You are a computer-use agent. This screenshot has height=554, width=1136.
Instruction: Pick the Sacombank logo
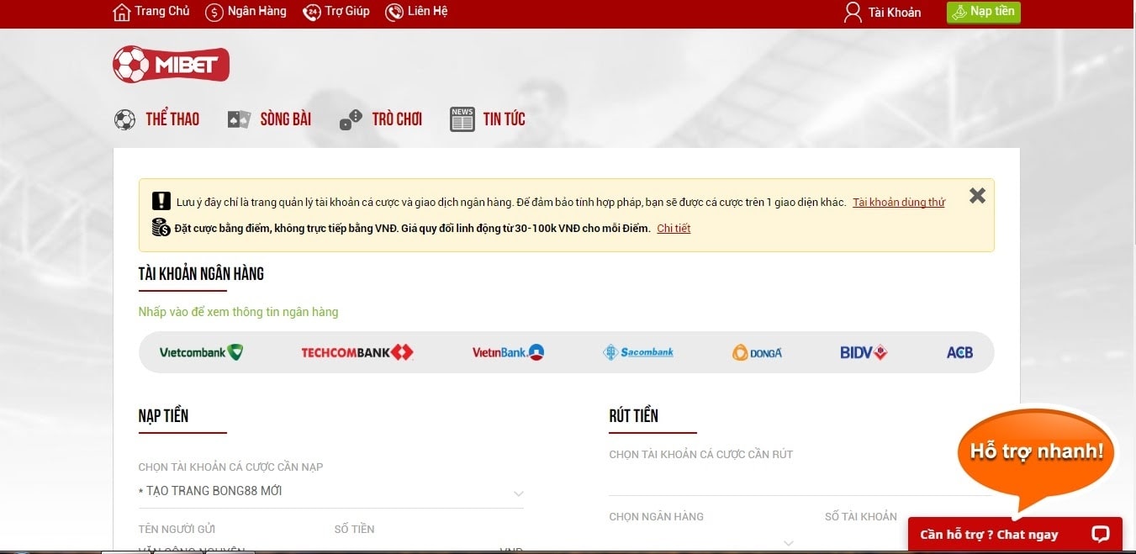click(638, 352)
